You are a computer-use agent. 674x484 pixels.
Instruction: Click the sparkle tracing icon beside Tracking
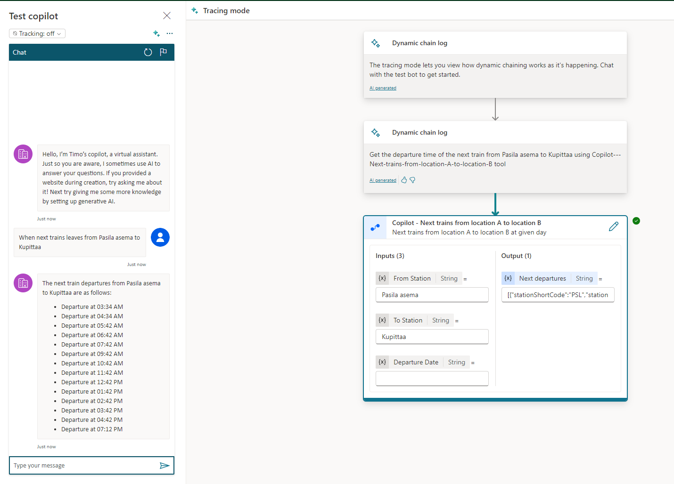point(156,33)
